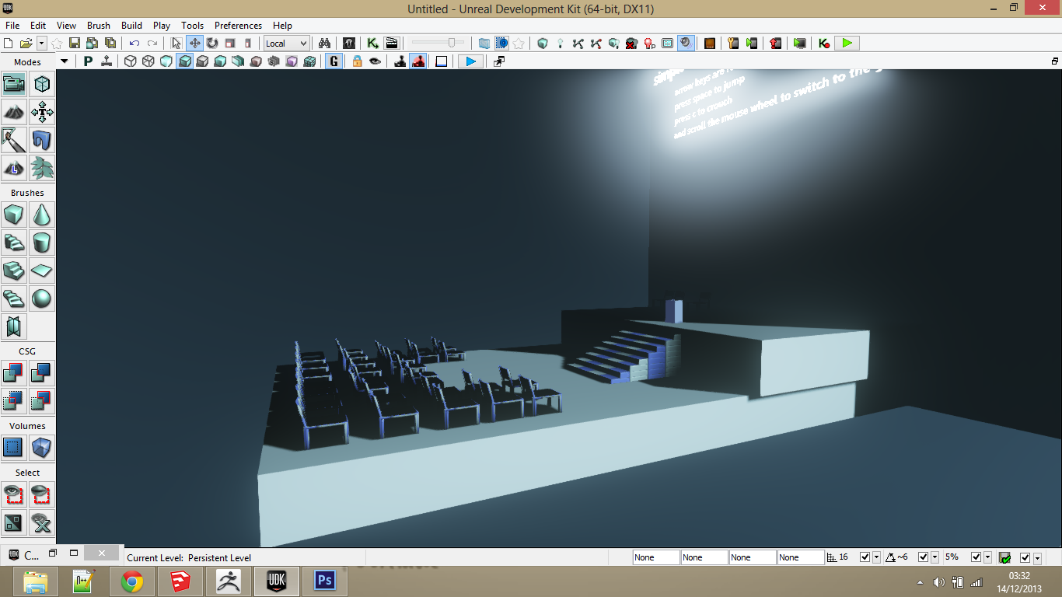Viewport: 1062px width, 597px height.
Task: Open Photoshop from the Windows taskbar
Action: 324,581
